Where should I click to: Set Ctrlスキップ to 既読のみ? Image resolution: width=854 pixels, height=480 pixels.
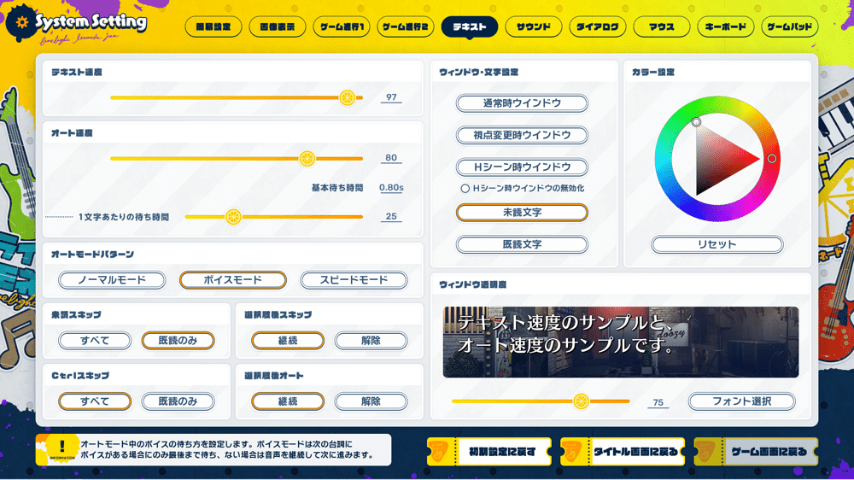coord(178,401)
